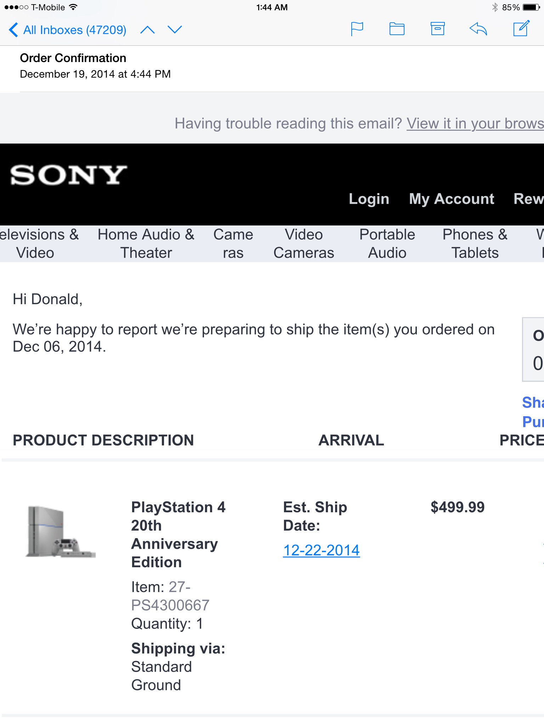Compose a new email with the pencil icon

[x=521, y=28]
